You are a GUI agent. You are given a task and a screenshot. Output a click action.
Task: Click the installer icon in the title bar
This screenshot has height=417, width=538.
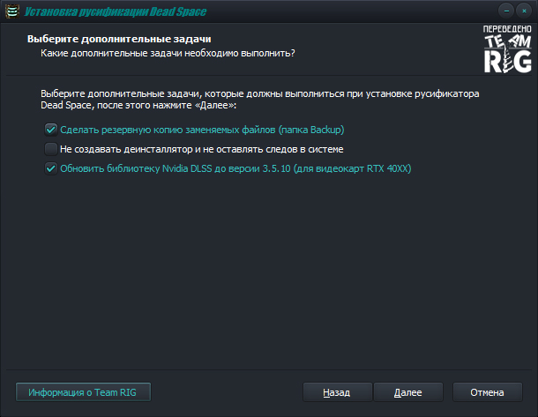tap(12, 11)
